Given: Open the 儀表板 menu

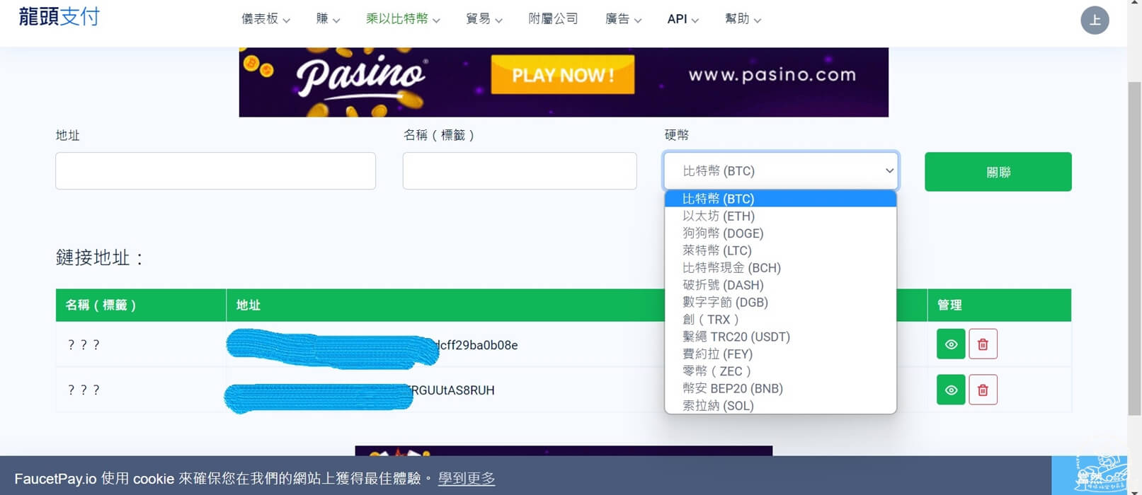Looking at the screenshot, I should 265,19.
